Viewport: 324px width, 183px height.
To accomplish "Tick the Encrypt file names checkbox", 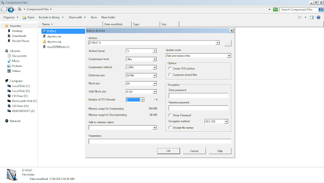I will pos(170,128).
